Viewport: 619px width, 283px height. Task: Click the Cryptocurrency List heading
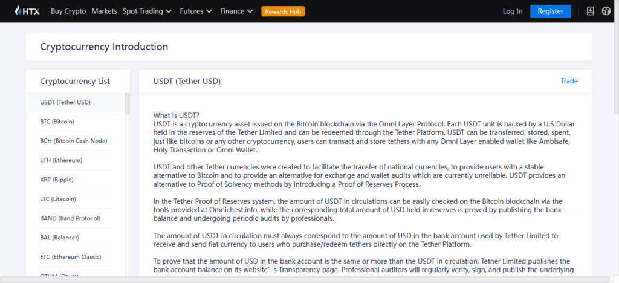[75, 81]
